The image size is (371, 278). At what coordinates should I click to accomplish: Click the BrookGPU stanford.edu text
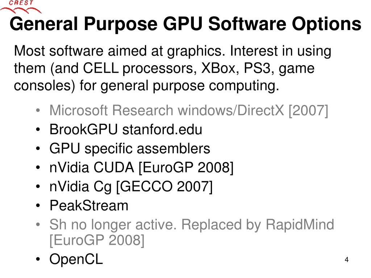[126, 130]
